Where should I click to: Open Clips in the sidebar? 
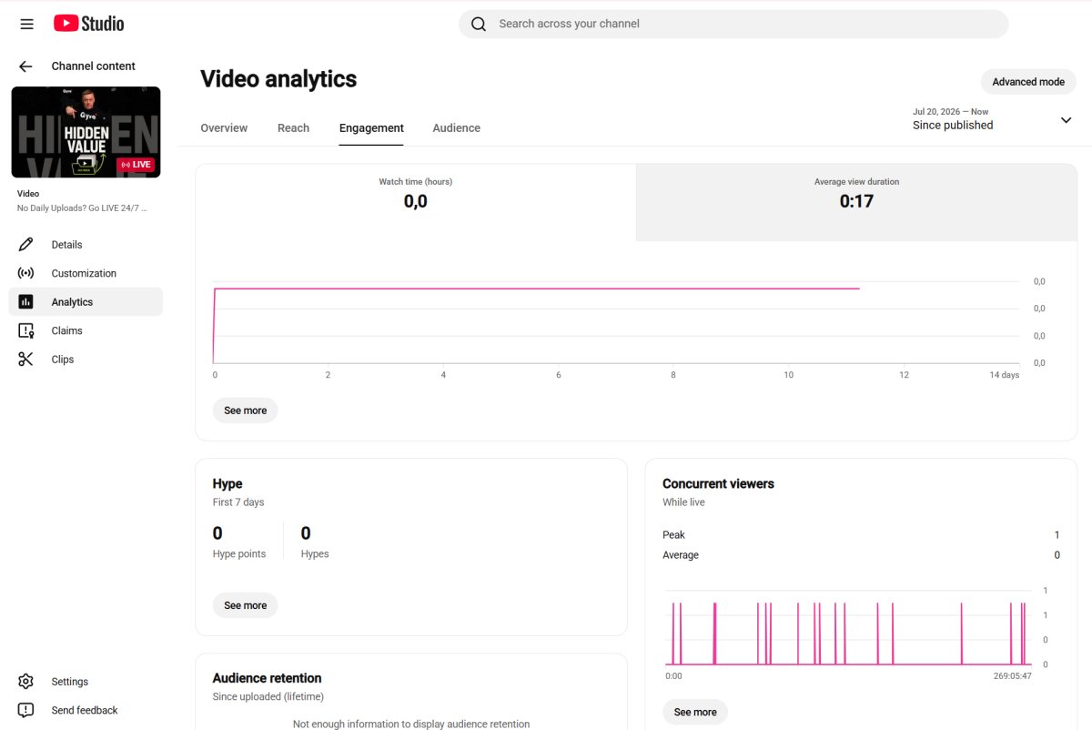coord(86,360)
